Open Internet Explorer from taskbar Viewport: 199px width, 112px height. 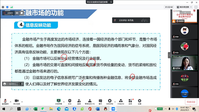27,109
